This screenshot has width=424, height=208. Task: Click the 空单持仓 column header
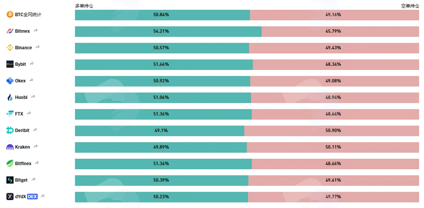pyautogui.click(x=410, y=6)
